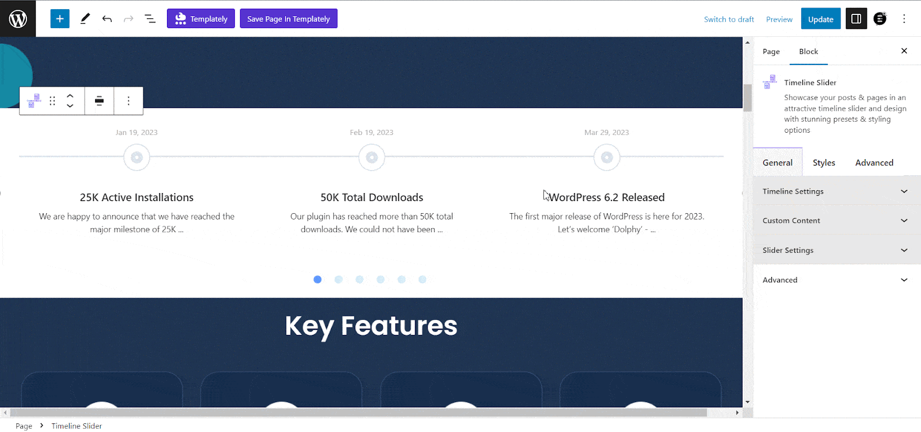Open the Essential Blocks round icon
This screenshot has width=921, height=432.
[880, 19]
